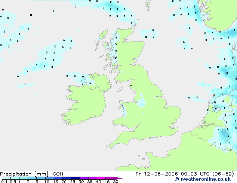
Task: Select the 10–15 mm legend swatch
Action: (x=50, y=178)
